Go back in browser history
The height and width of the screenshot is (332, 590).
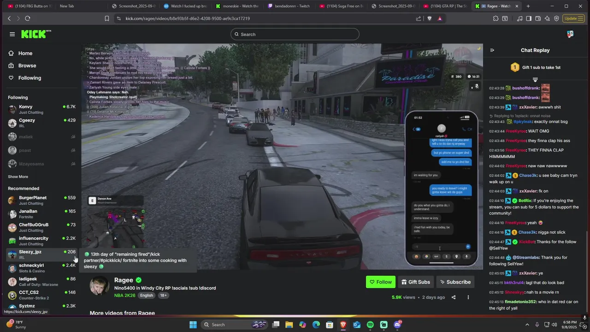point(9,18)
